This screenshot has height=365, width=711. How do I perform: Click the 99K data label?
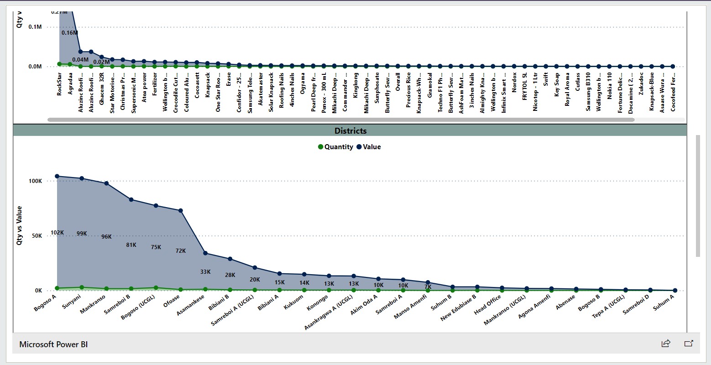82,234
